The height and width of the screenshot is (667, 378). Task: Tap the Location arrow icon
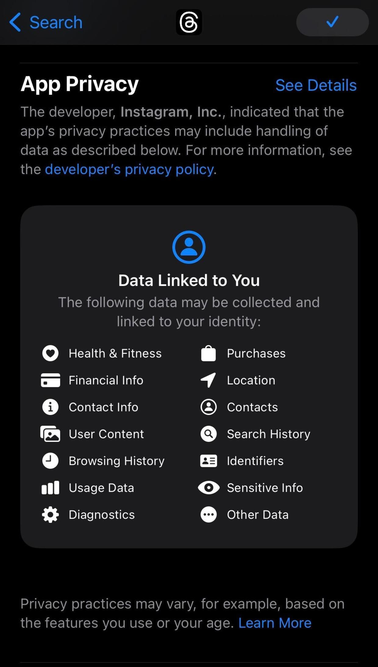pos(209,380)
